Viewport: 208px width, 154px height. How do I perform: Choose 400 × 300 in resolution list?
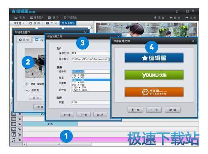[x=91, y=75]
